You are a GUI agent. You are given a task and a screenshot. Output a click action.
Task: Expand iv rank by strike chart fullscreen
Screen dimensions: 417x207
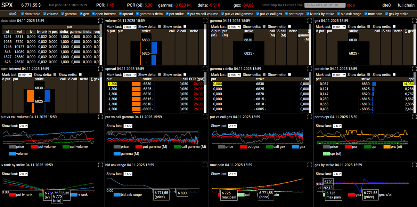coord(100,165)
